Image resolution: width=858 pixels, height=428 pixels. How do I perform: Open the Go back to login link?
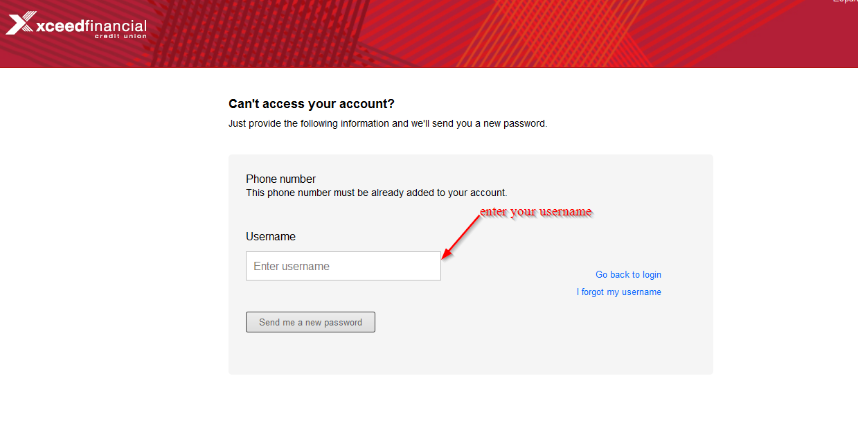(628, 275)
